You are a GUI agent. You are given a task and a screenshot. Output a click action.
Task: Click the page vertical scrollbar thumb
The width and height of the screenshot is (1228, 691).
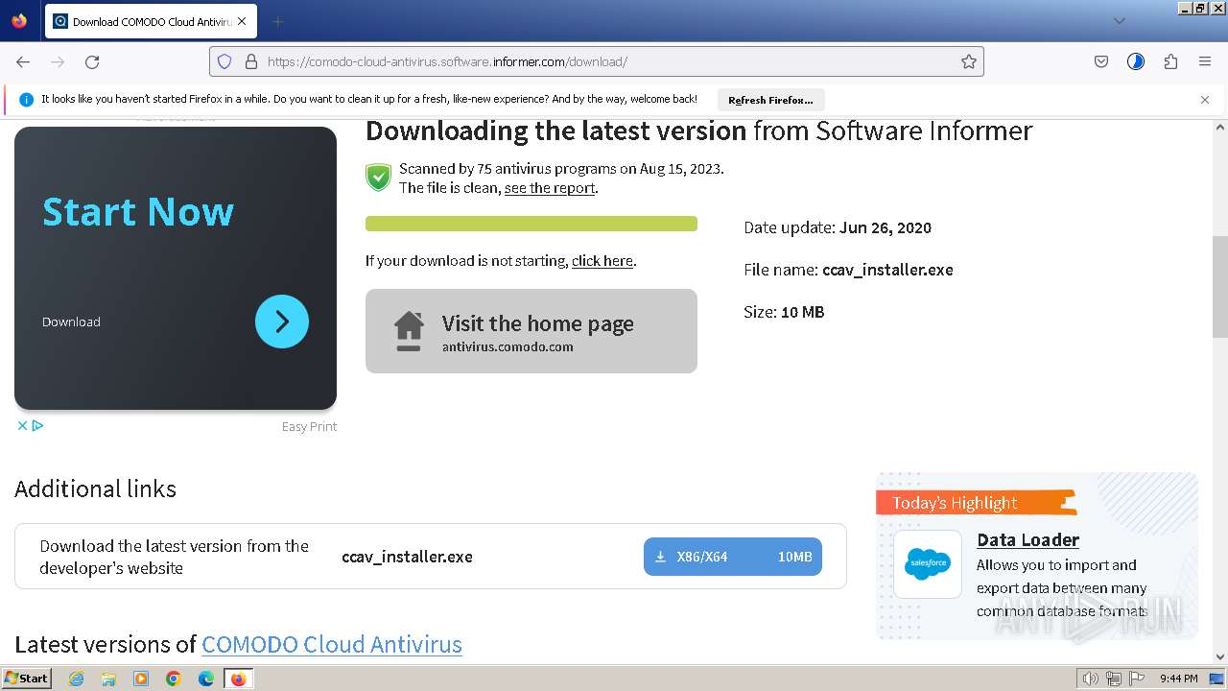click(x=1220, y=286)
